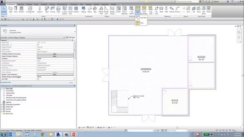Select the Roof tool
Screen dimensions: 244x137
pos(47,10)
